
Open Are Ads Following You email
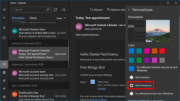point(39,95)
